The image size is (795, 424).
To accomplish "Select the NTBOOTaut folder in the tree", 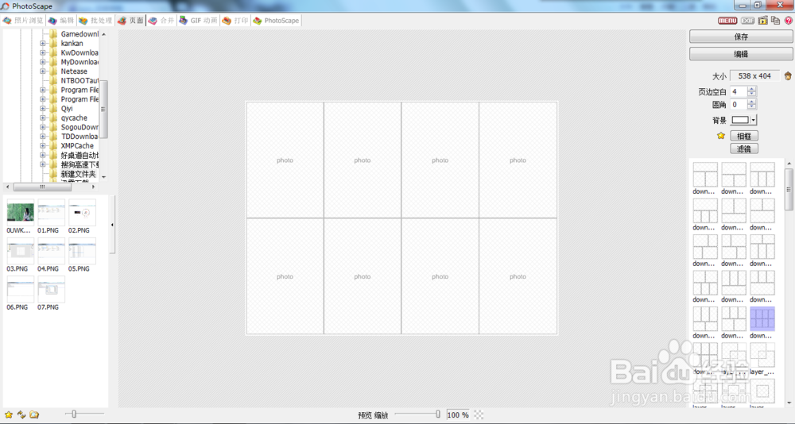I will [x=79, y=80].
